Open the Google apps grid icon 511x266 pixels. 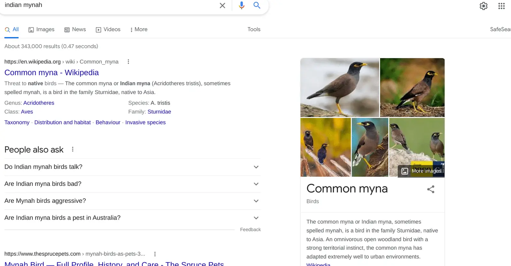(501, 6)
